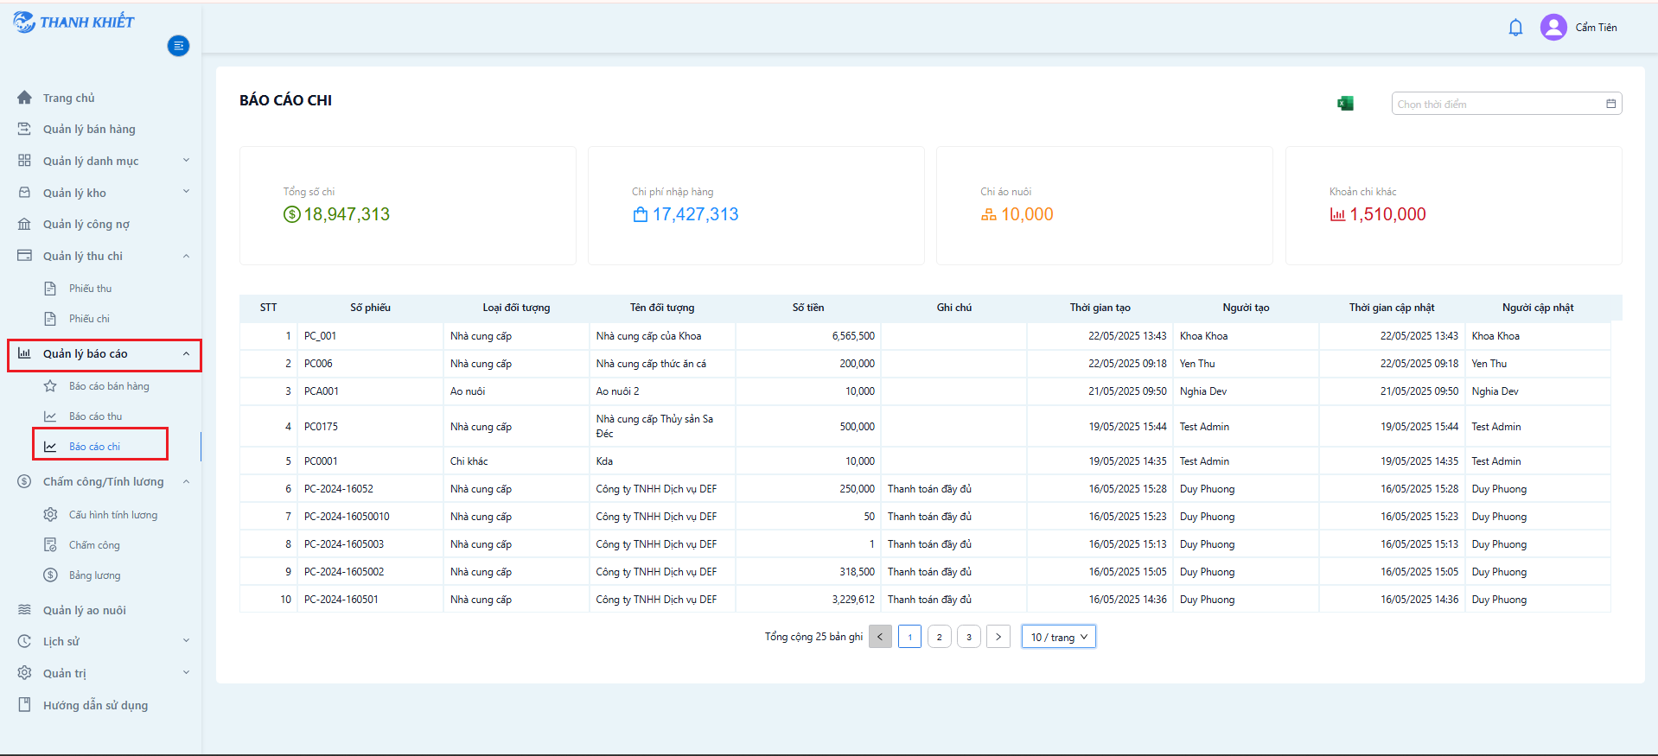Image resolution: width=1658 pixels, height=756 pixels.
Task: Select Báo cáo chi menu item
Action: click(x=94, y=447)
